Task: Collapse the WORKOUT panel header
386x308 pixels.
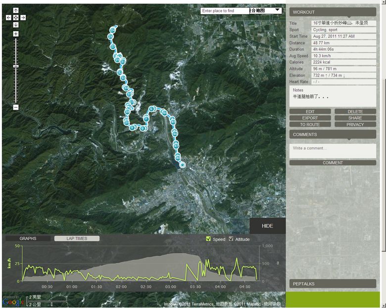Action: click(x=332, y=12)
